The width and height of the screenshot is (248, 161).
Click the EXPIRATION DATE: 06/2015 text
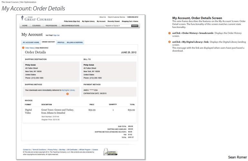pyautogui.click(x=95, y=94)
